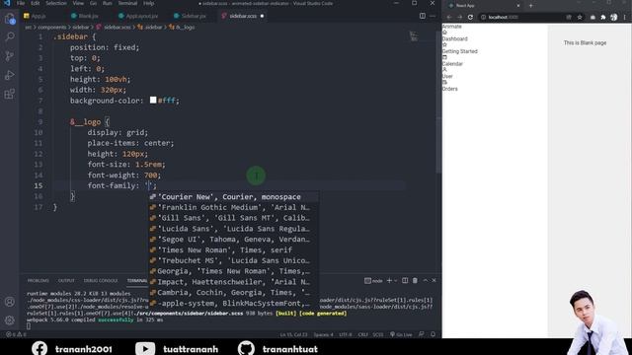The width and height of the screenshot is (632, 355).
Task: Close the React App browser tab
Action: click(518, 6)
